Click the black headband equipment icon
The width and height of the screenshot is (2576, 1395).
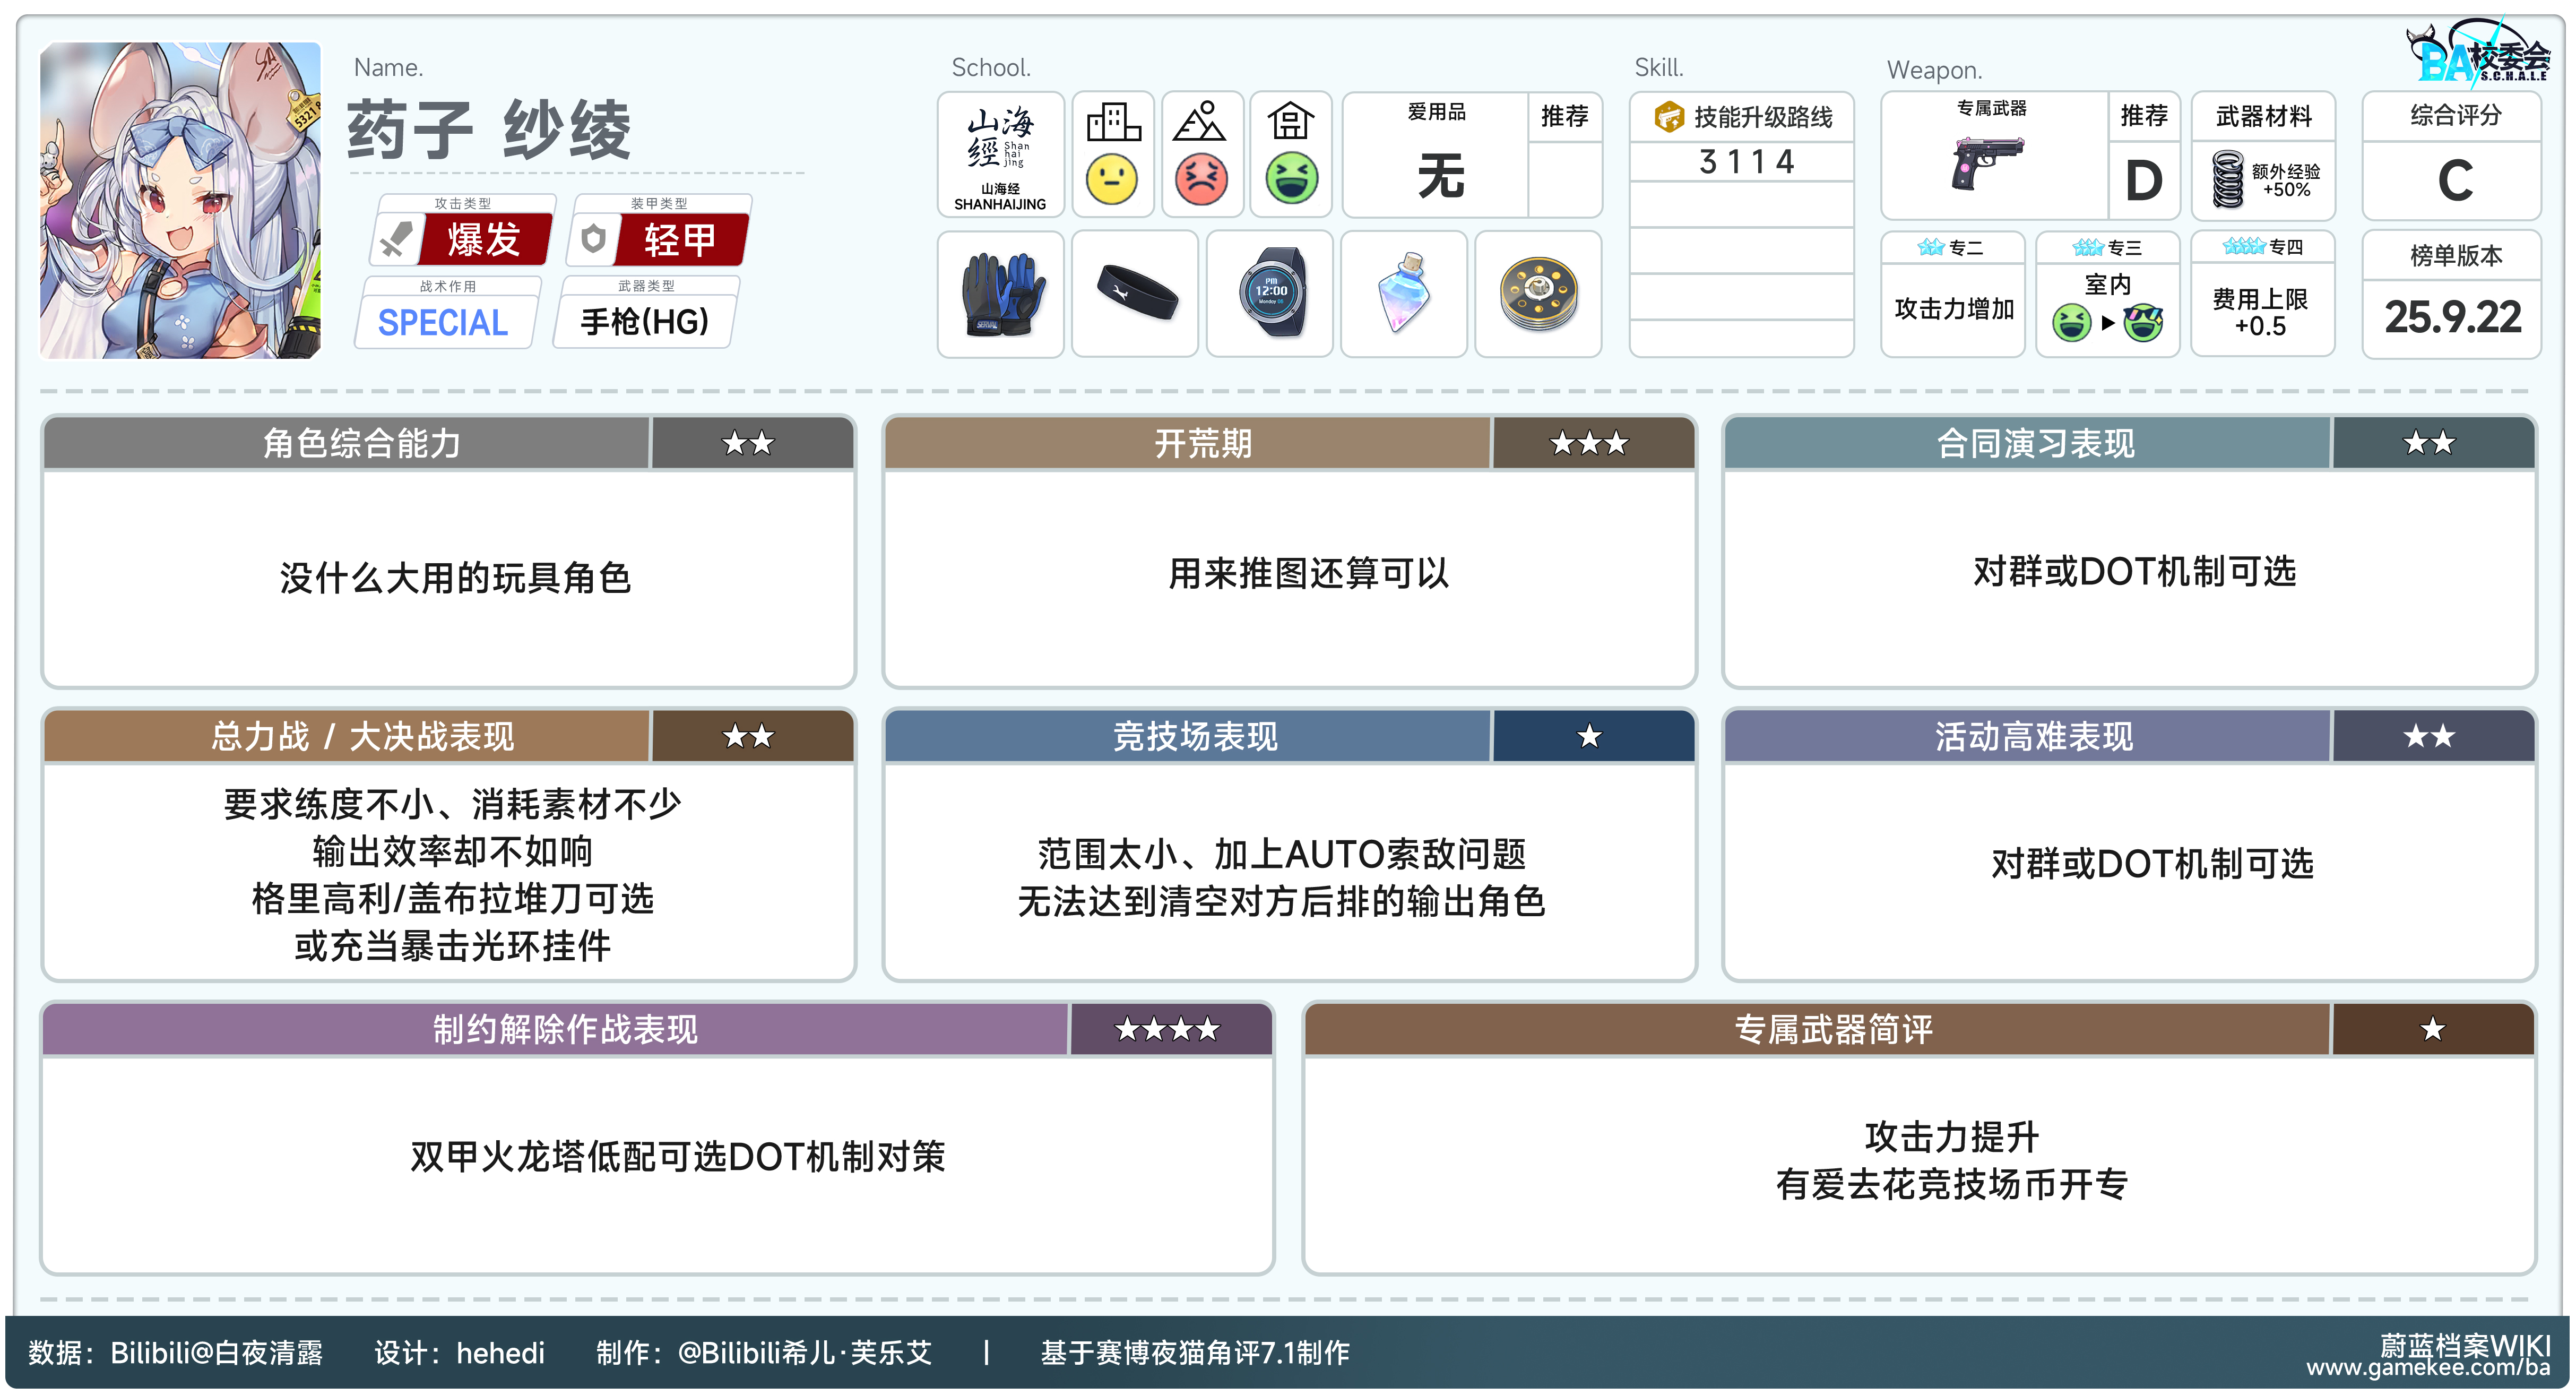(1136, 293)
